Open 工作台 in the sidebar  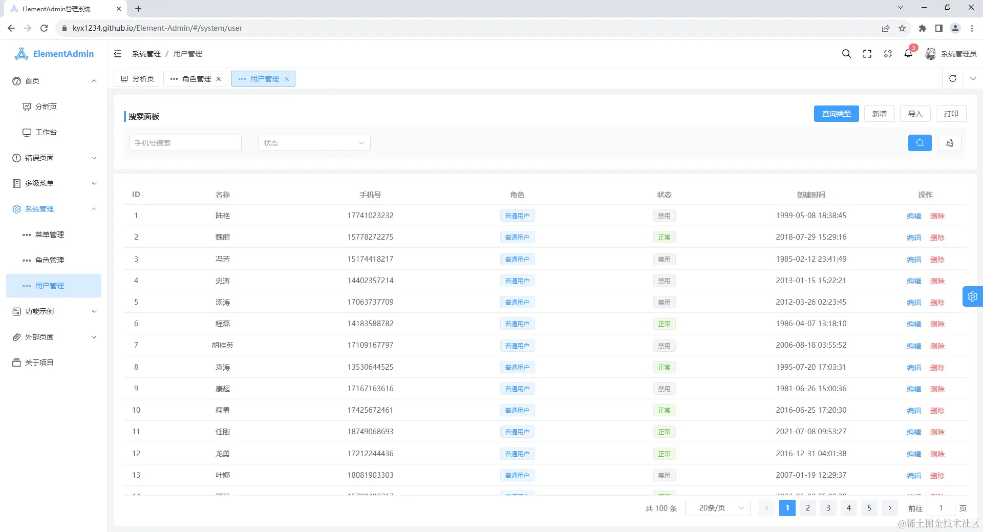pos(54,132)
